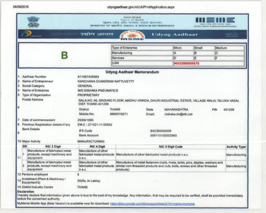The height and width of the screenshot is (213, 266).
Task: Click IFS code value BACB0000006
Action: click(x=161, y=131)
